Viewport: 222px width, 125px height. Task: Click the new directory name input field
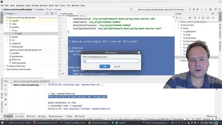pyautogui.click(x=111, y=61)
